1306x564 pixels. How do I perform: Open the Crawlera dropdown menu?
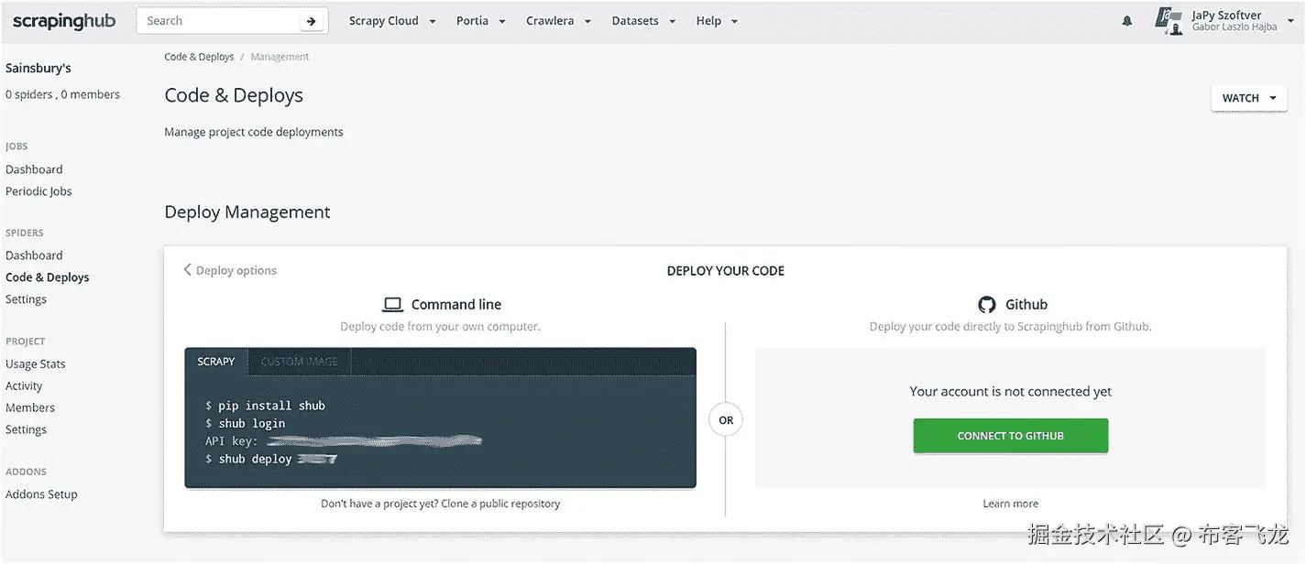click(559, 21)
